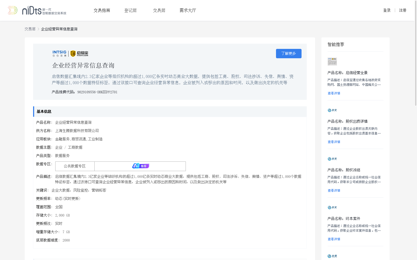Click the niDts site logo
The image size is (417, 260).
(44, 10)
